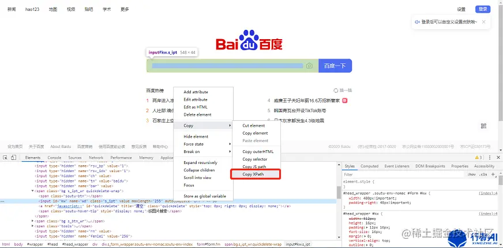Activate the DevTools inspect element picker icon
This screenshot has height=248, width=503.
pyautogui.click(x=5, y=158)
